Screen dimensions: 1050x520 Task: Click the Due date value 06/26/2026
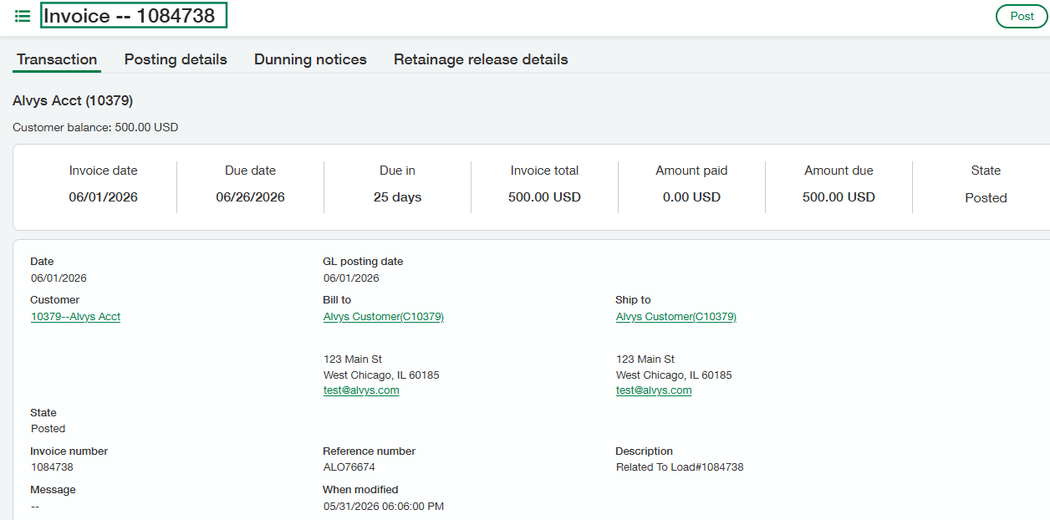click(251, 198)
